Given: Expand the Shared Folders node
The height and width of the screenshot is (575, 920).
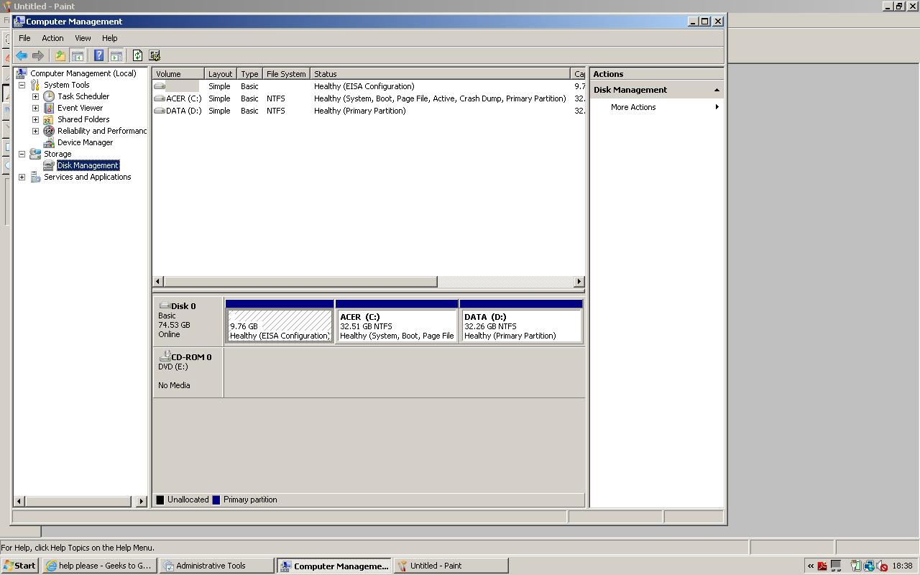Looking at the screenshot, I should click(x=35, y=119).
